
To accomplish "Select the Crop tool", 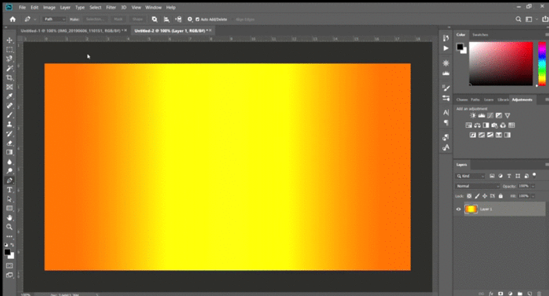I will tap(10, 78).
